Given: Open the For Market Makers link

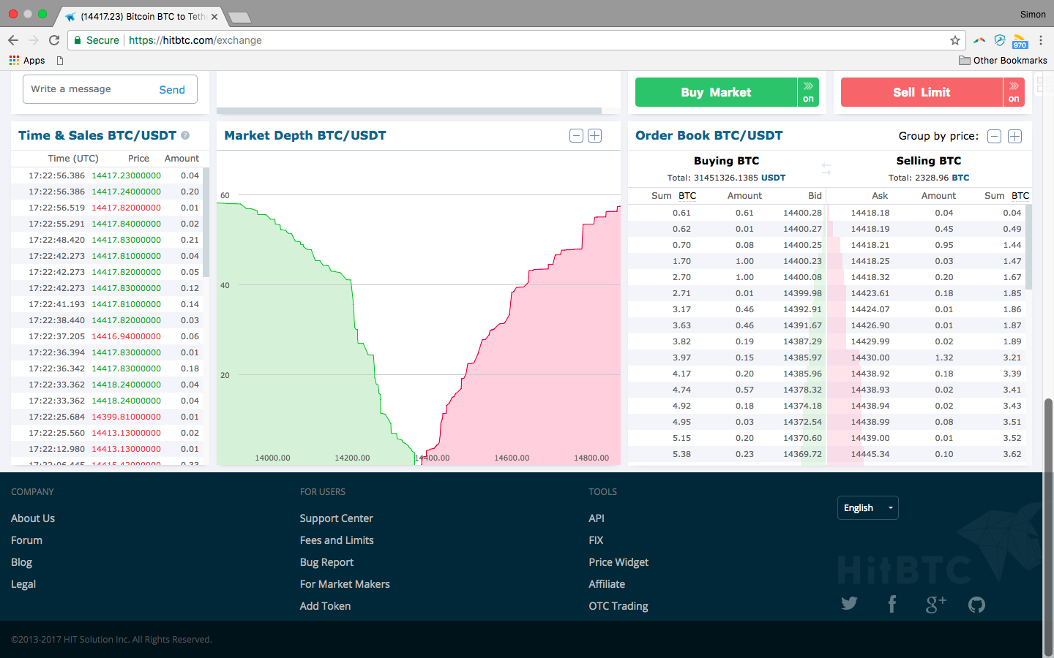Looking at the screenshot, I should (345, 584).
